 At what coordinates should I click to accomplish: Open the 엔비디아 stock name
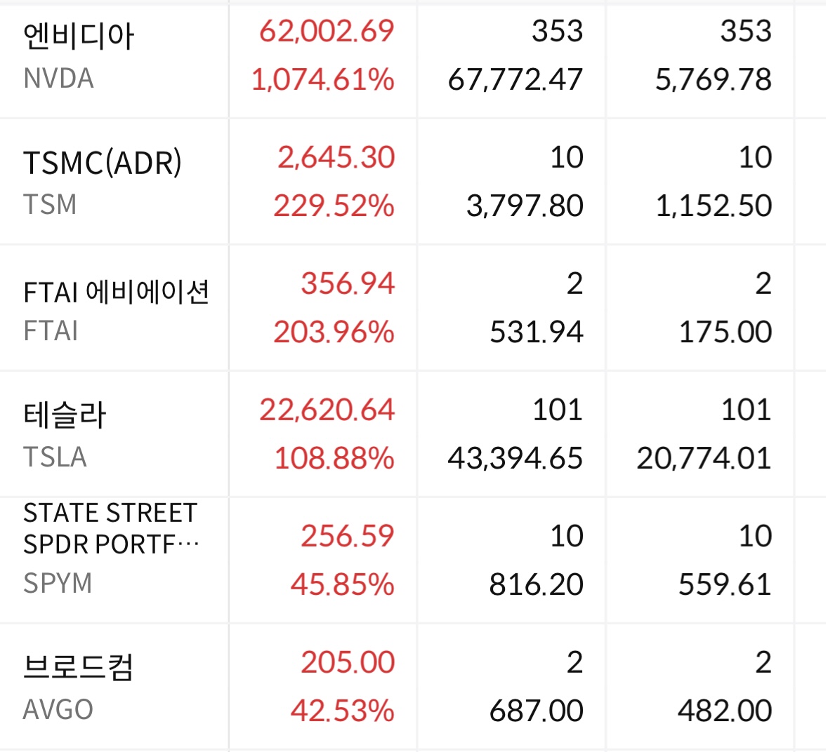click(x=78, y=36)
